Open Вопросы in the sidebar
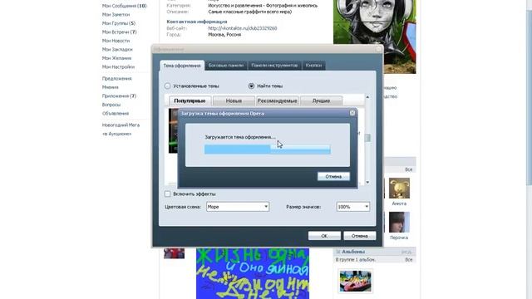Image resolution: width=532 pixels, height=299 pixels. (111, 105)
